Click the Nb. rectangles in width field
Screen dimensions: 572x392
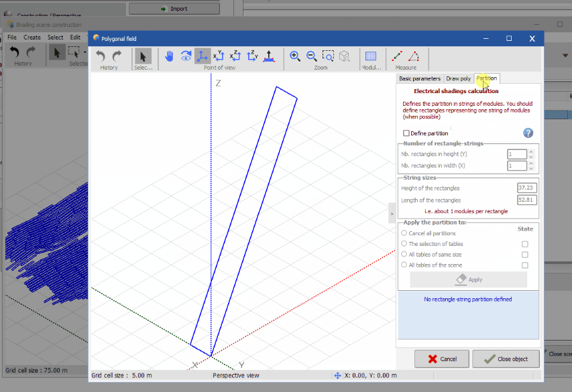[516, 166]
